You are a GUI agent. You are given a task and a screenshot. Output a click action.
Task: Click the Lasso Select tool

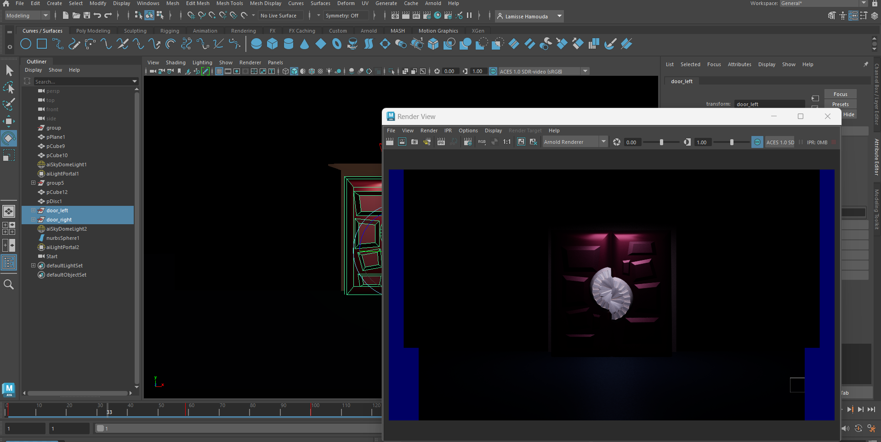9,87
